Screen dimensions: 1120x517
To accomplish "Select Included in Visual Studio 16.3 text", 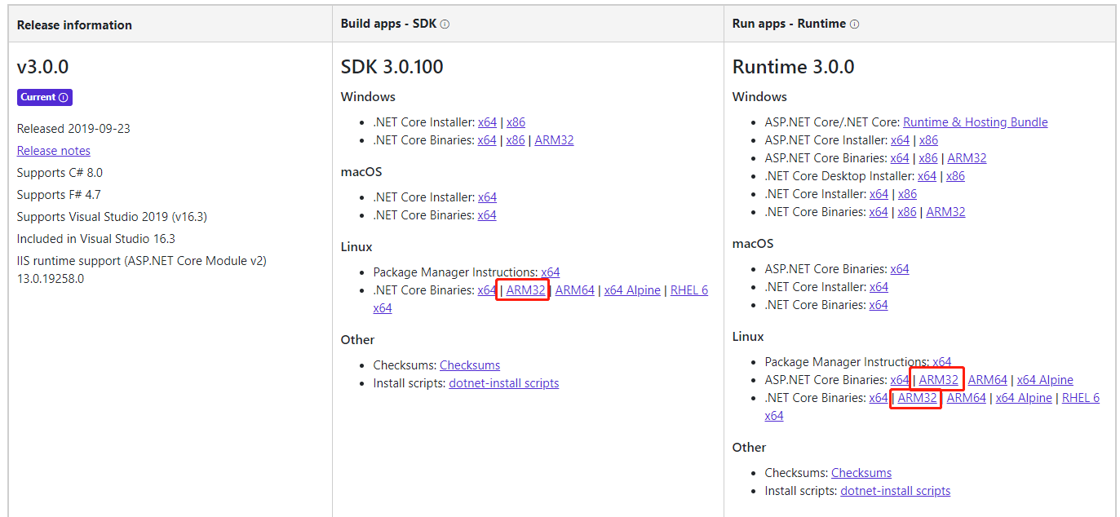I will pyautogui.click(x=96, y=239).
